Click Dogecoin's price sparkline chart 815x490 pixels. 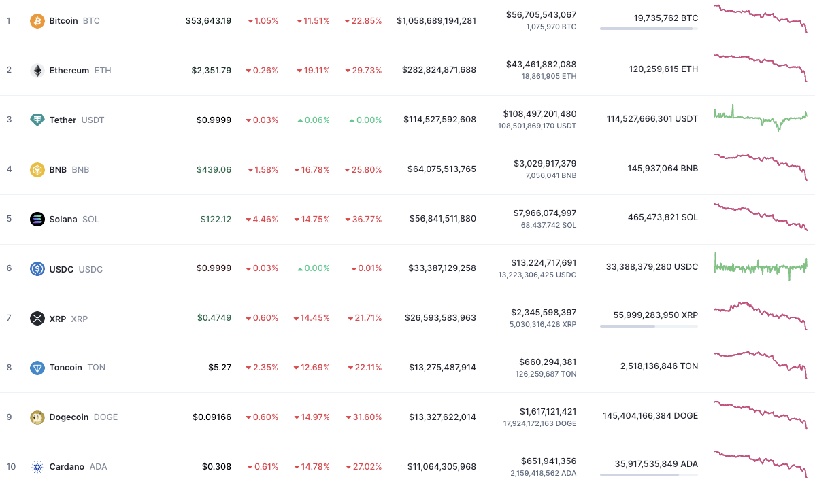pos(761,415)
